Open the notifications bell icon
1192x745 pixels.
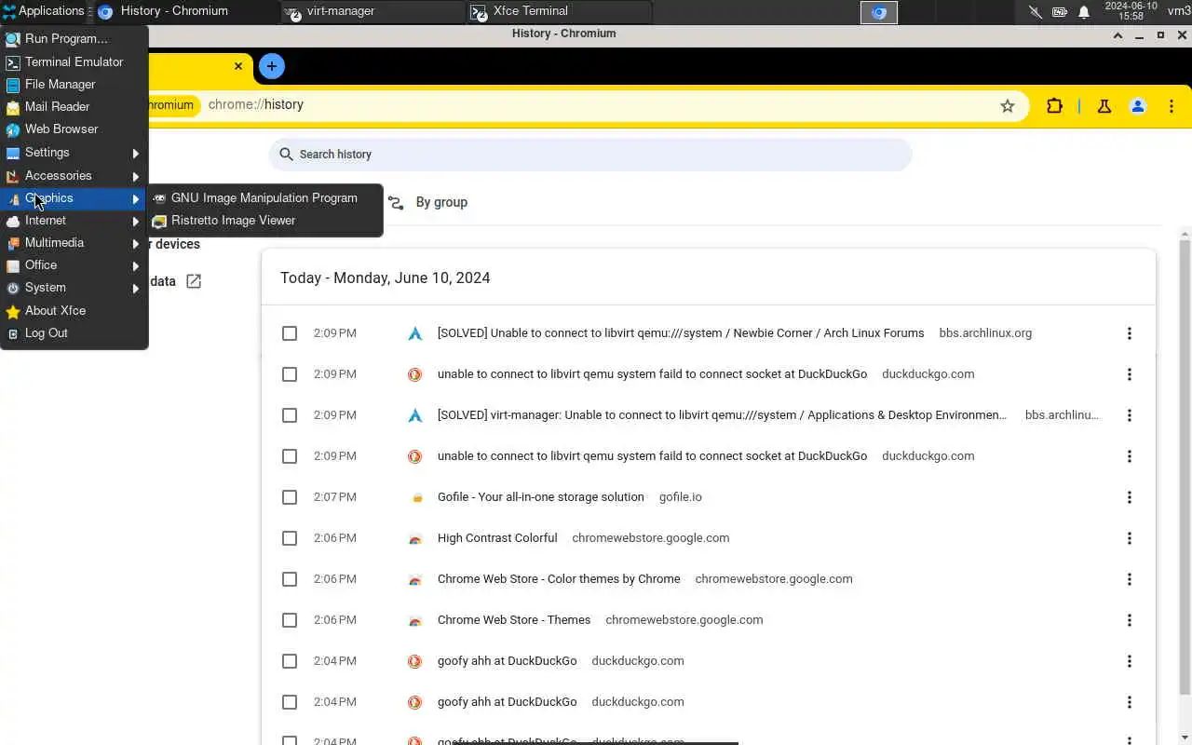[x=1084, y=12]
